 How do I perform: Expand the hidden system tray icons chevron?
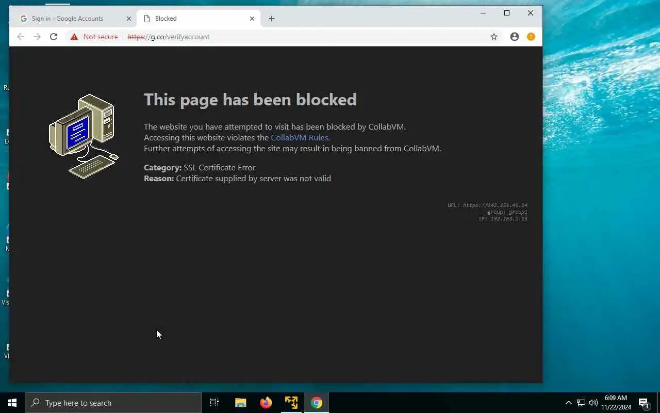(x=569, y=403)
